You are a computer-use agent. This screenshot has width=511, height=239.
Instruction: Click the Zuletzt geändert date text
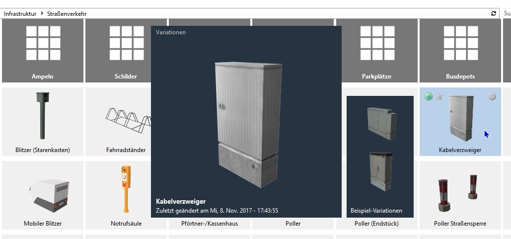coord(217,211)
